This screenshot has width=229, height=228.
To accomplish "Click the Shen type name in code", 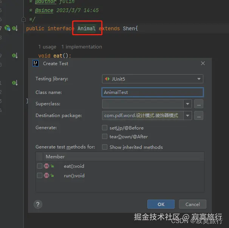I will click(x=128, y=28).
